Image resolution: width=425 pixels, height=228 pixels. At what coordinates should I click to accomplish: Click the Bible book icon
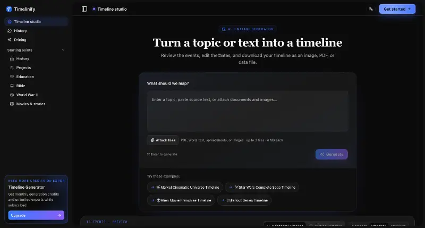(12, 86)
